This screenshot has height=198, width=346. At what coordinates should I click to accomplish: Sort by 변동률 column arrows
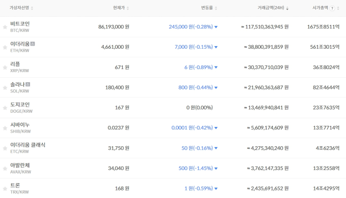[216, 8]
